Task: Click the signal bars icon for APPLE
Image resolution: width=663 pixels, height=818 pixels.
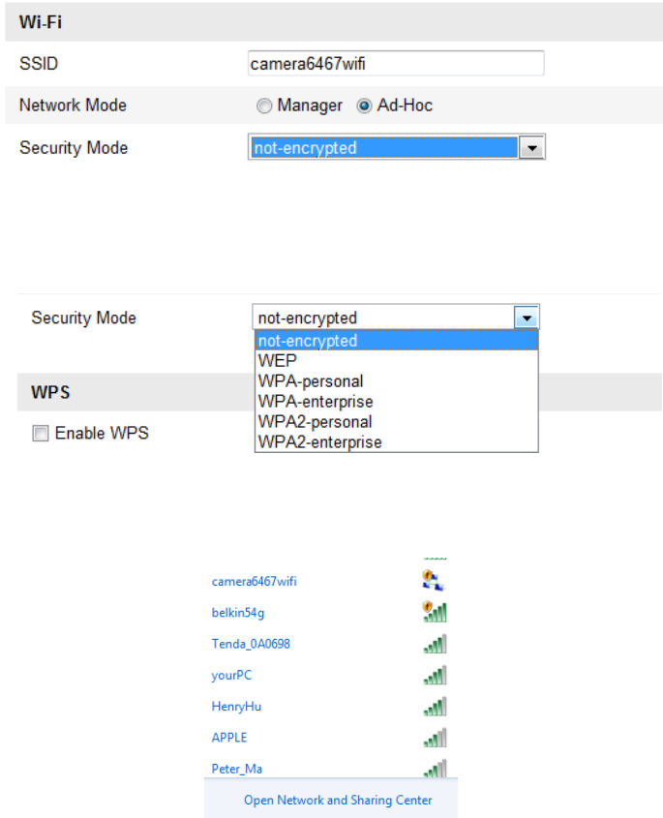Action: coord(435,739)
